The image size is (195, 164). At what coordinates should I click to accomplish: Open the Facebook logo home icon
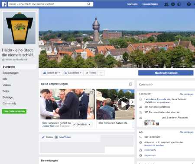(4, 4)
